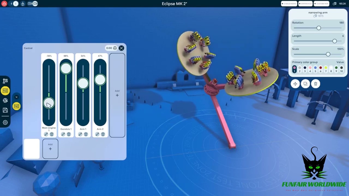Screen dimensions: 349x196
Task: Open the color palette tool in sidebar
Action: coord(5,100)
